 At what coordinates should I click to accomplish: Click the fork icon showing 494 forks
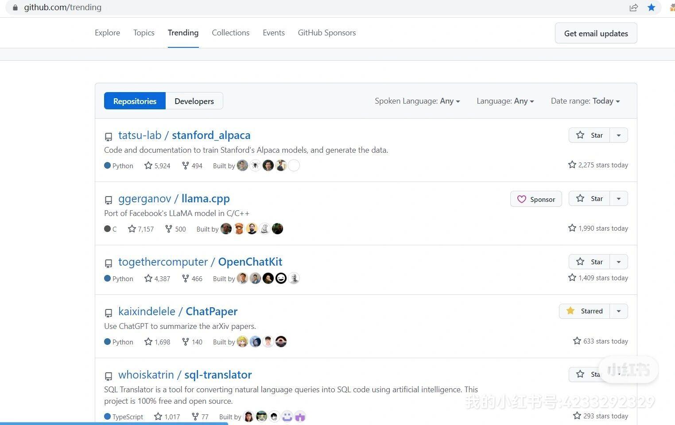pyautogui.click(x=185, y=165)
